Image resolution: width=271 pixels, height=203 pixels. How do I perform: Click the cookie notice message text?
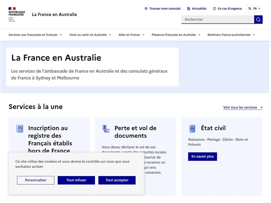[72, 164]
